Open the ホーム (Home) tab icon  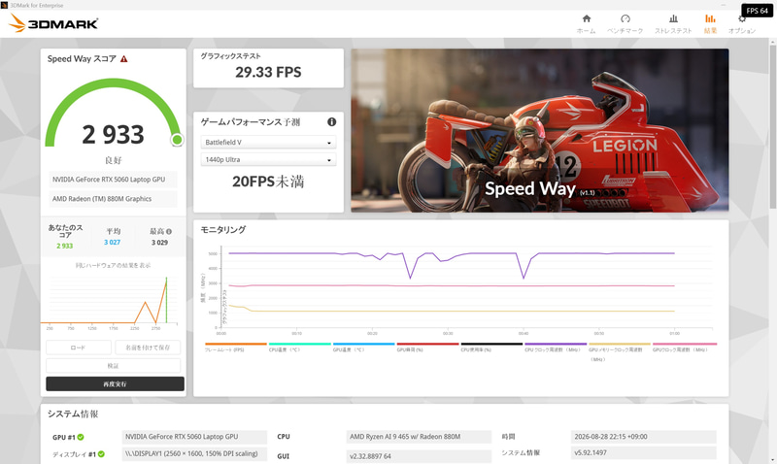[587, 18]
